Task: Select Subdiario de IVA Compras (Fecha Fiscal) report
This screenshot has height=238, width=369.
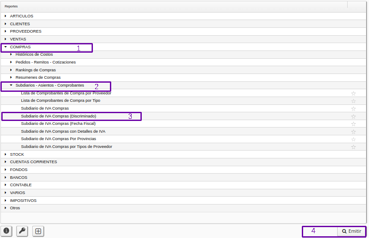Action: pyautogui.click(x=58, y=124)
